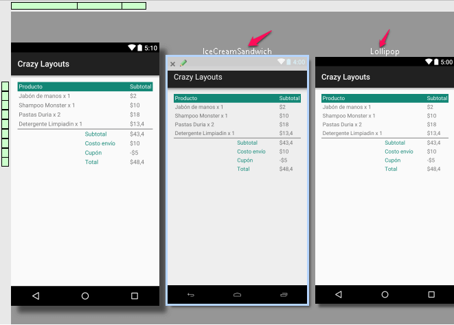Click the battery icon in the Lollipop status bar
The width and height of the screenshot is (454, 325).
tap(436, 62)
